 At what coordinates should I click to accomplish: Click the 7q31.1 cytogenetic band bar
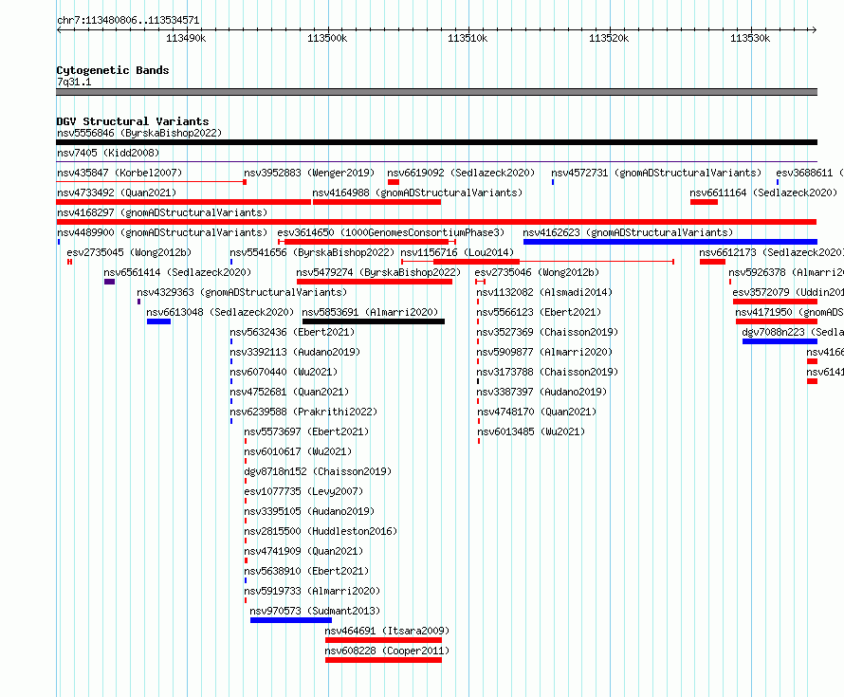(x=436, y=92)
